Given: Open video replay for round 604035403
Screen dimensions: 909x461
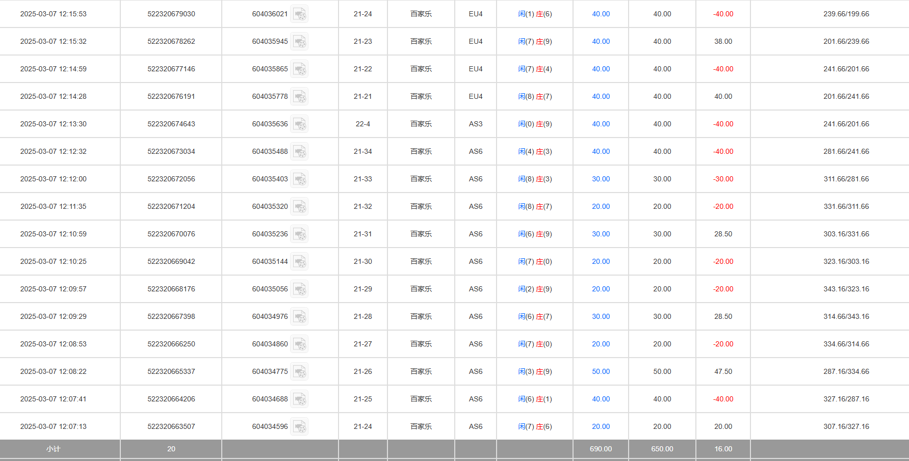Looking at the screenshot, I should point(300,179).
